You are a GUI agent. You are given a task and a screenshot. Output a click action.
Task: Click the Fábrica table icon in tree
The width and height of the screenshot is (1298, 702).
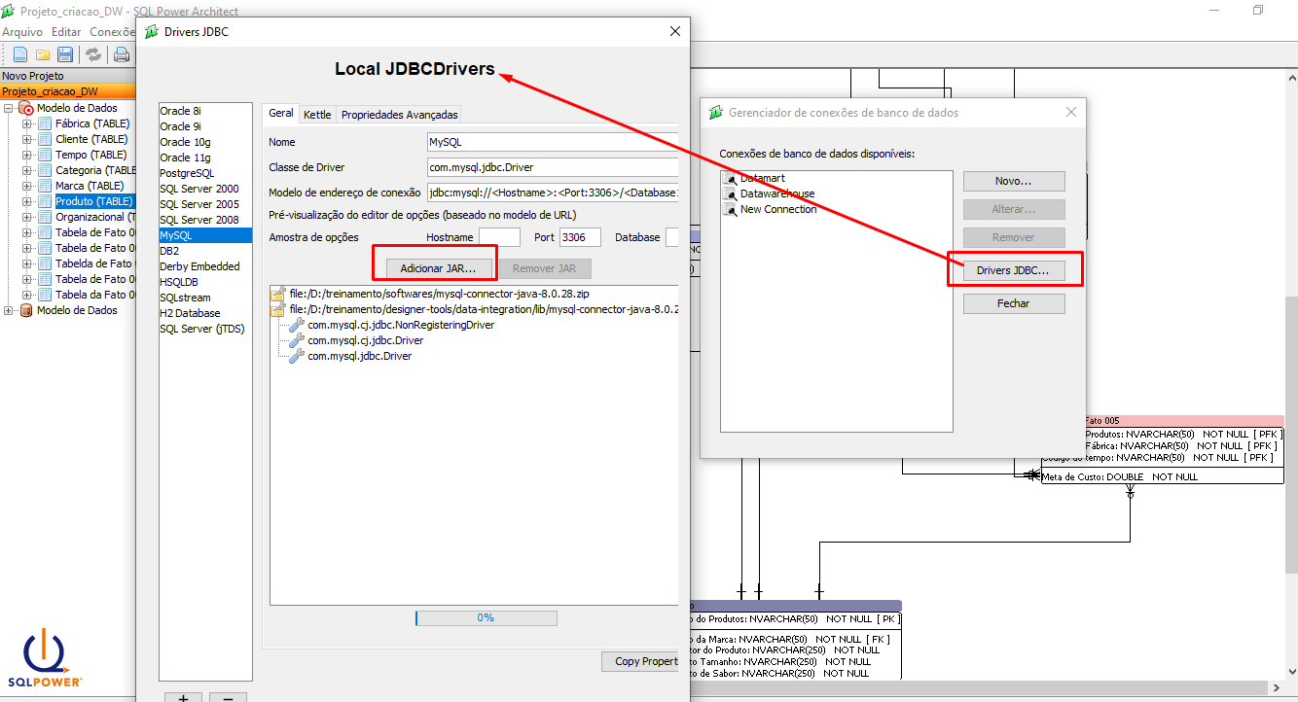click(x=44, y=123)
